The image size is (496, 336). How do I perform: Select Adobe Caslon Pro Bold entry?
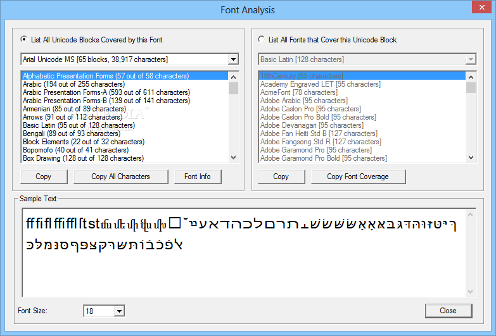[x=362, y=117]
